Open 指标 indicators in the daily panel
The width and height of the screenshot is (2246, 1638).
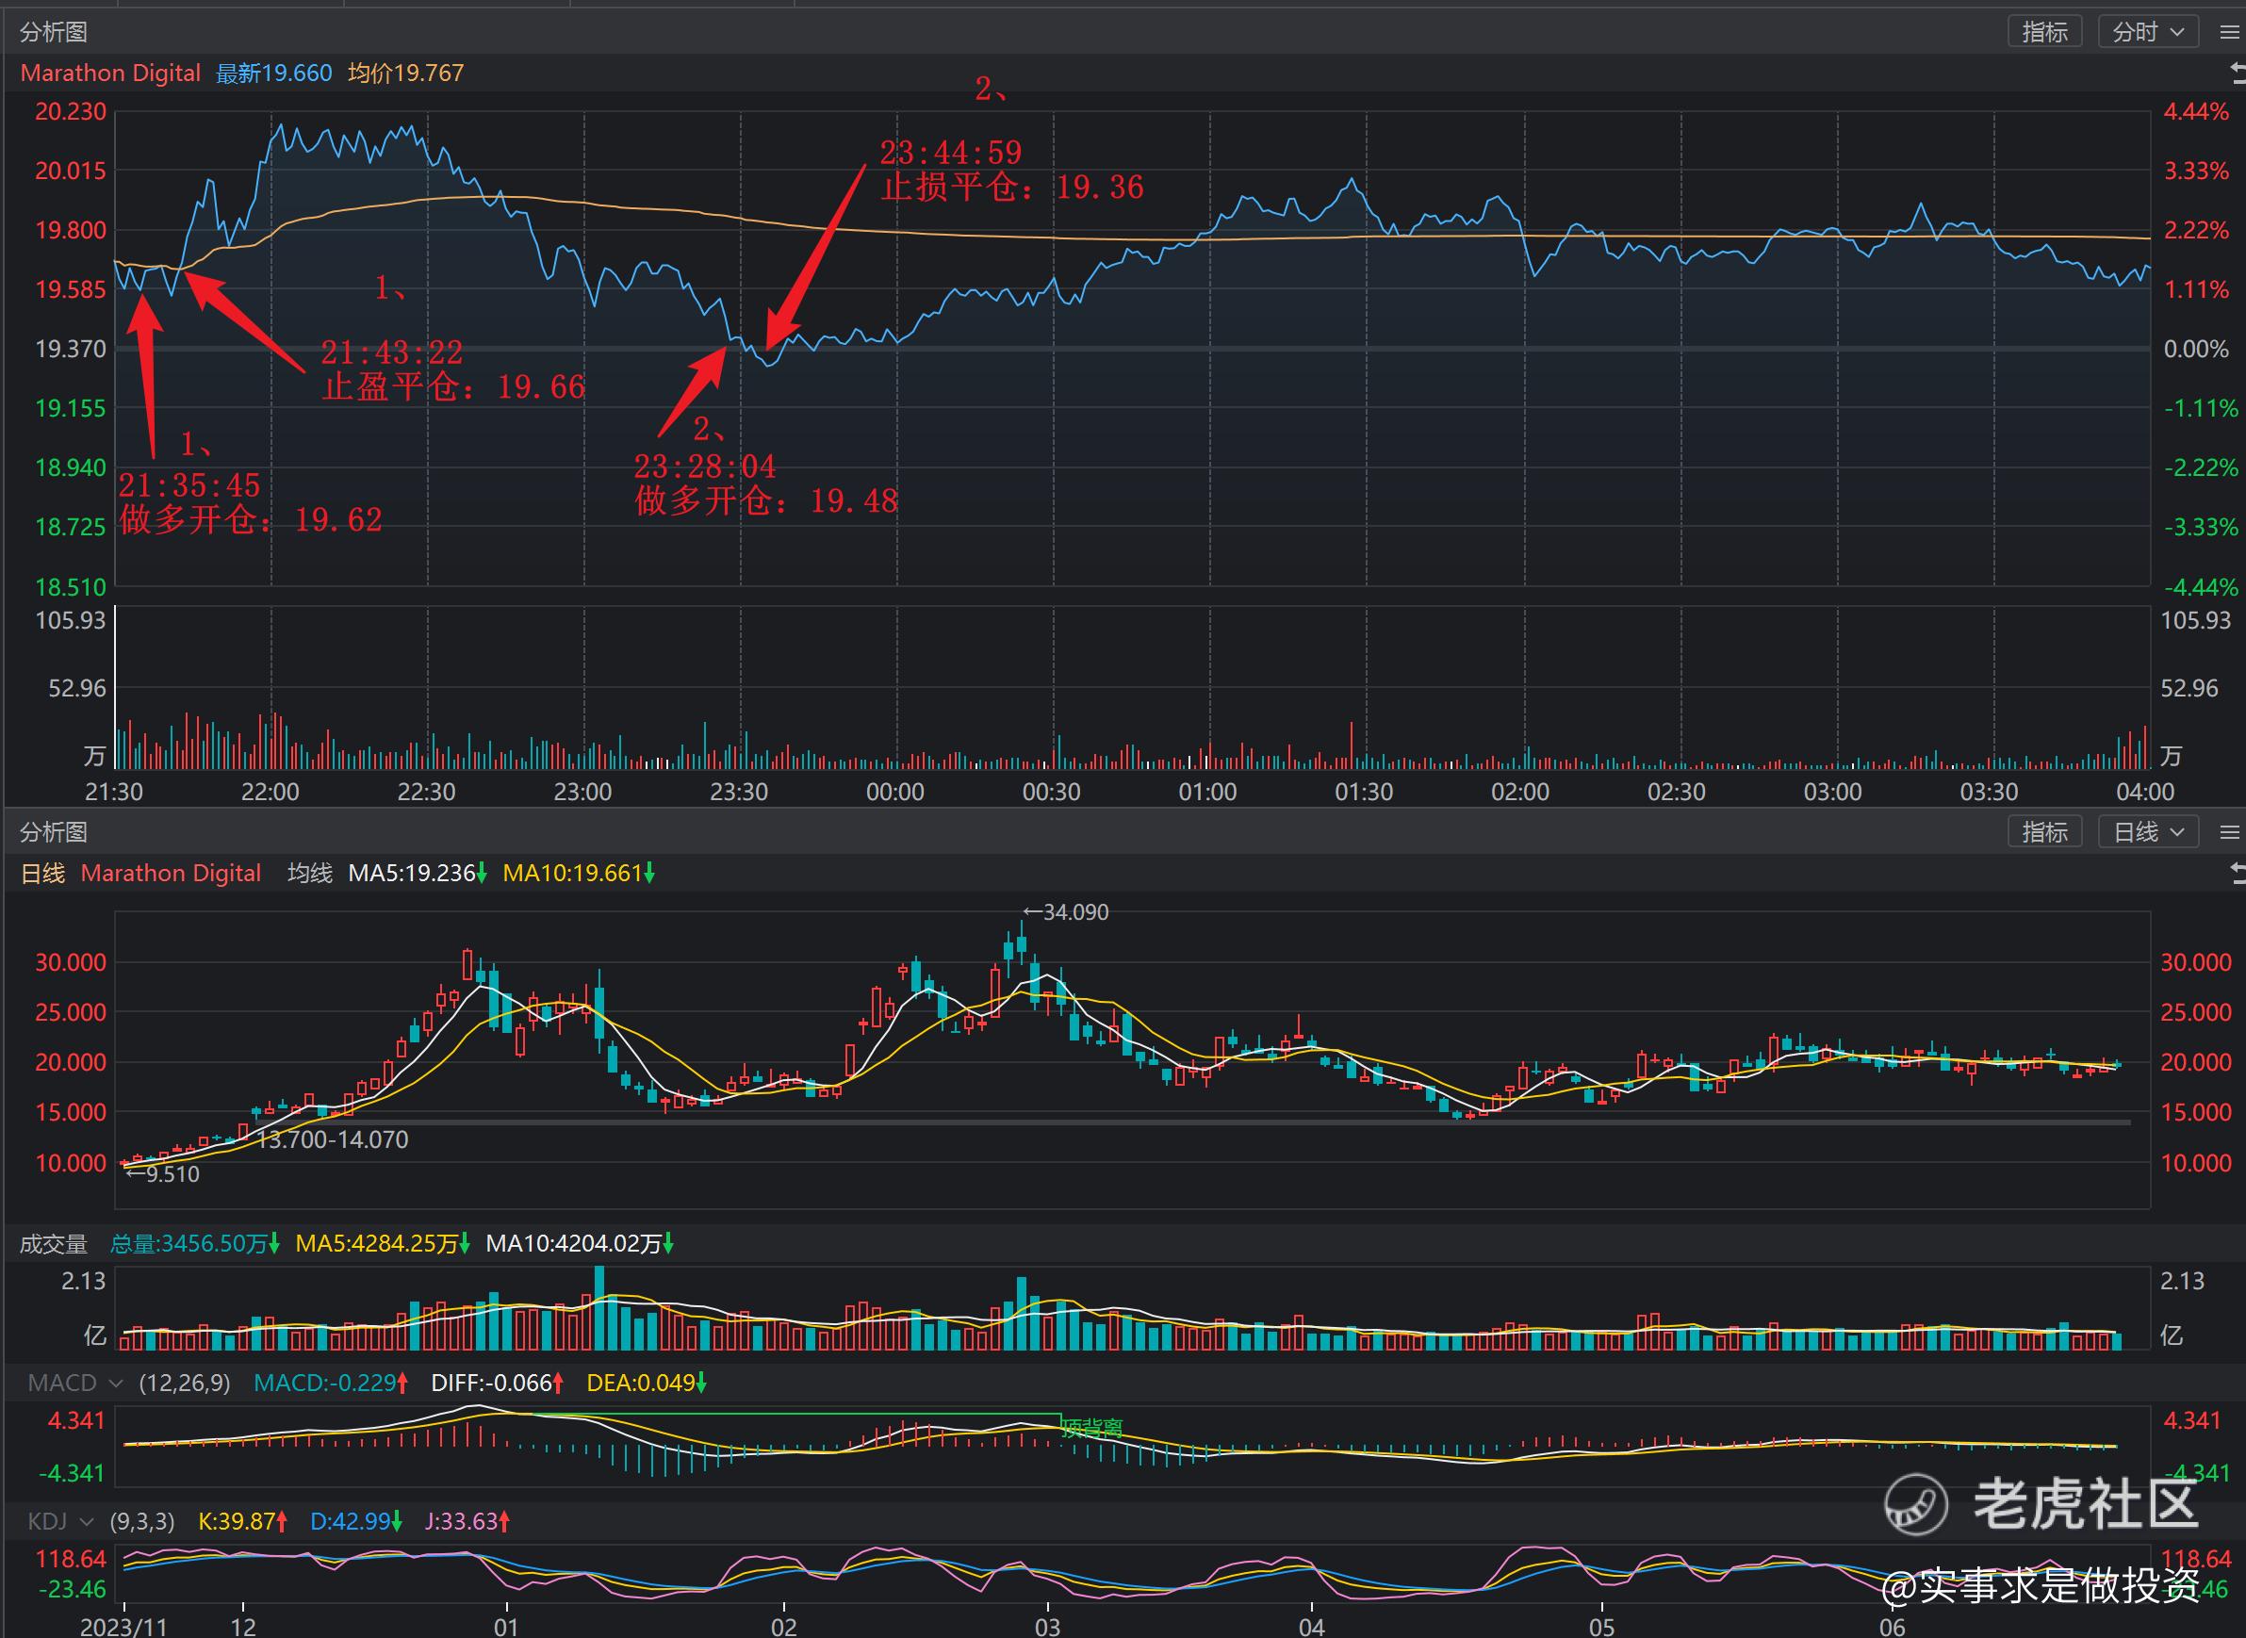coord(2043,832)
